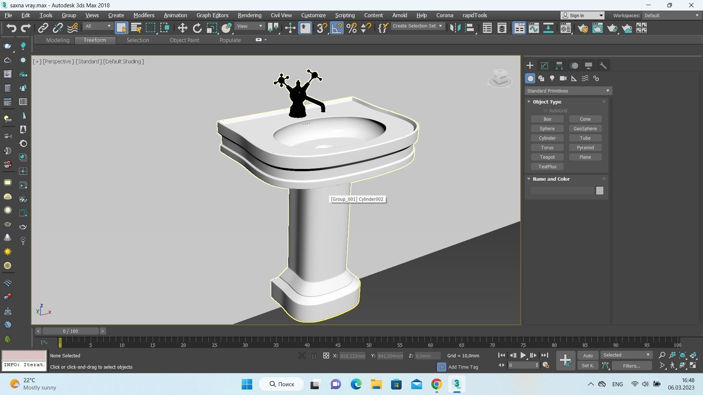Switch to the Object Paint ribbon tab
Viewport: 703px width, 395px height.
click(184, 40)
